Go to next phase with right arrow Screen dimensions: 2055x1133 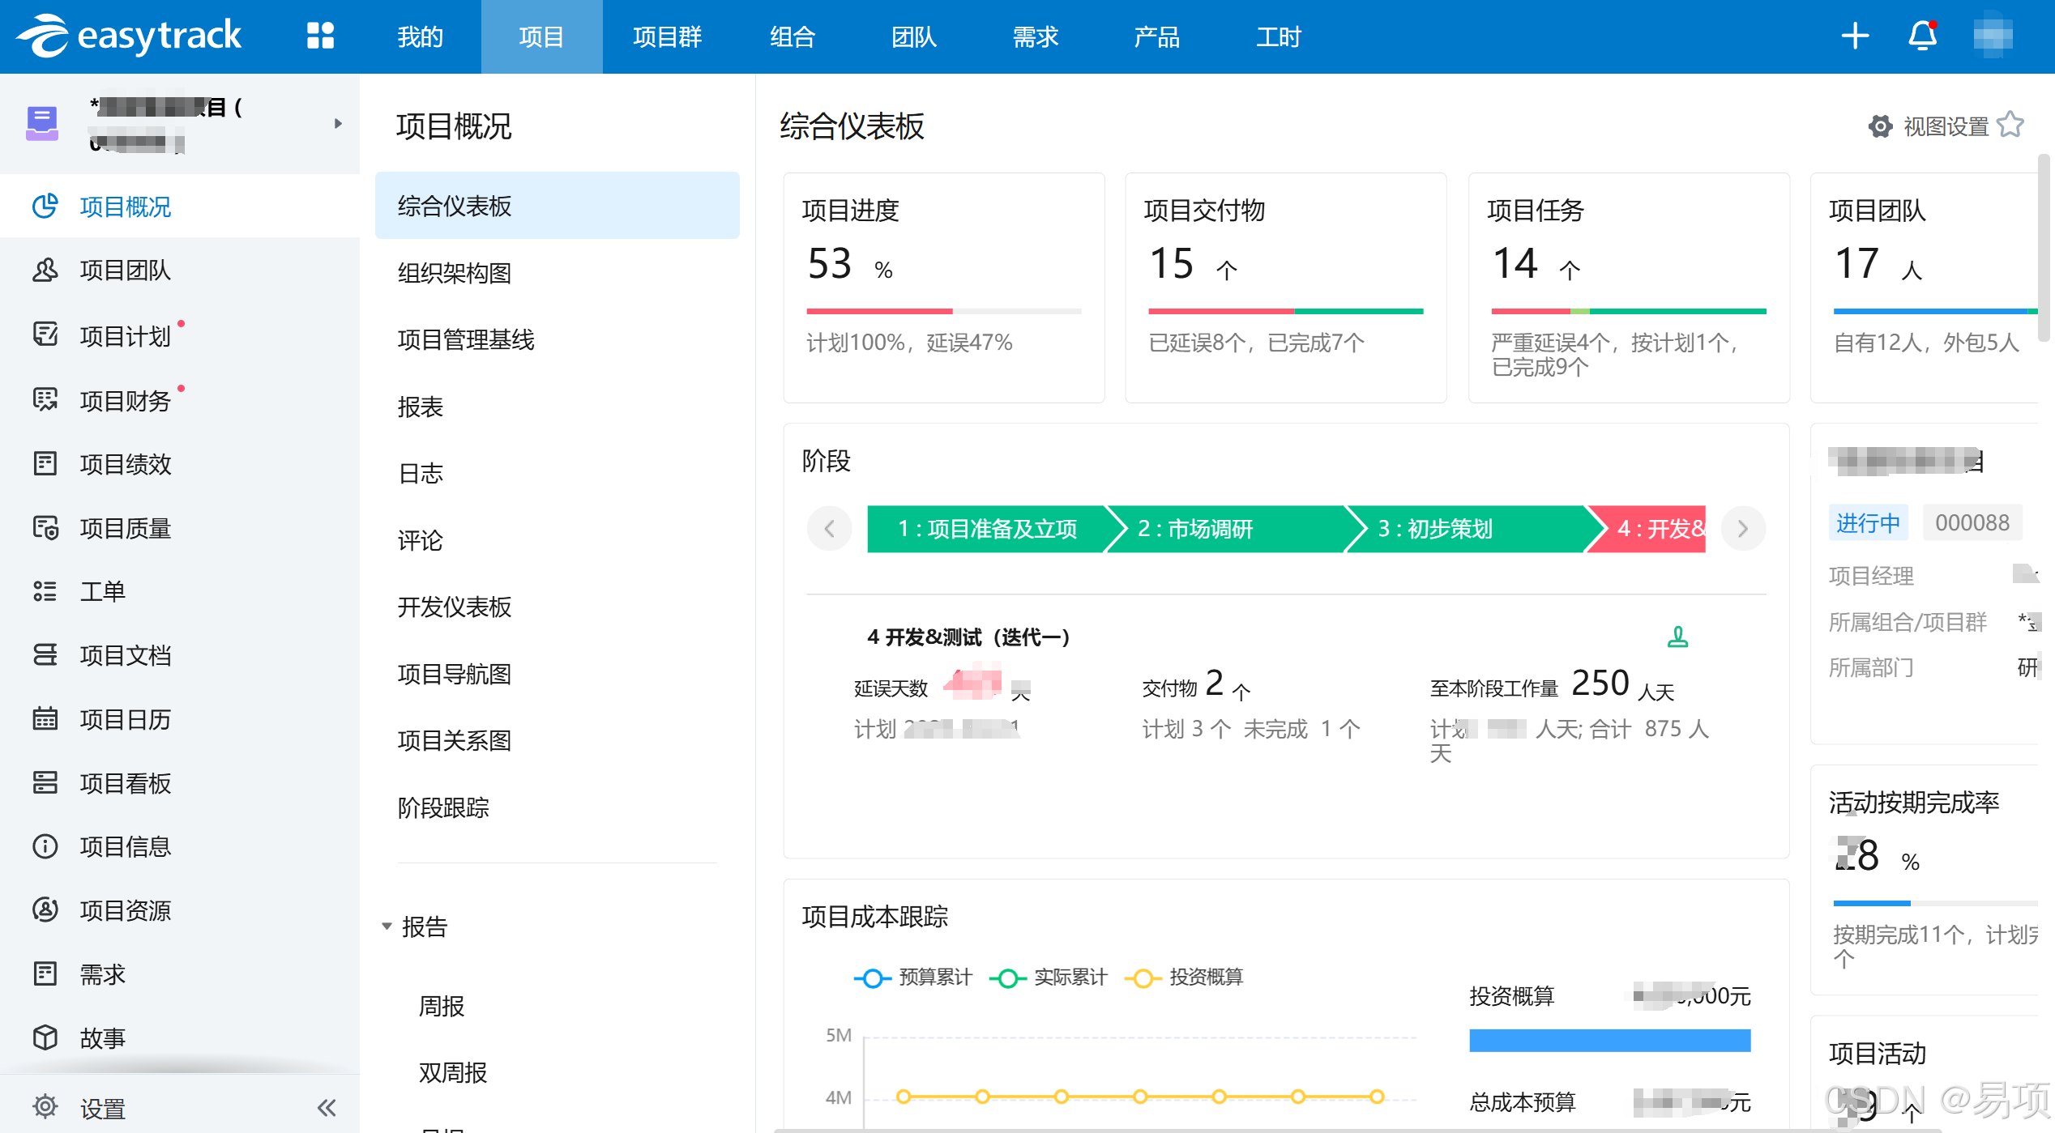1743,529
